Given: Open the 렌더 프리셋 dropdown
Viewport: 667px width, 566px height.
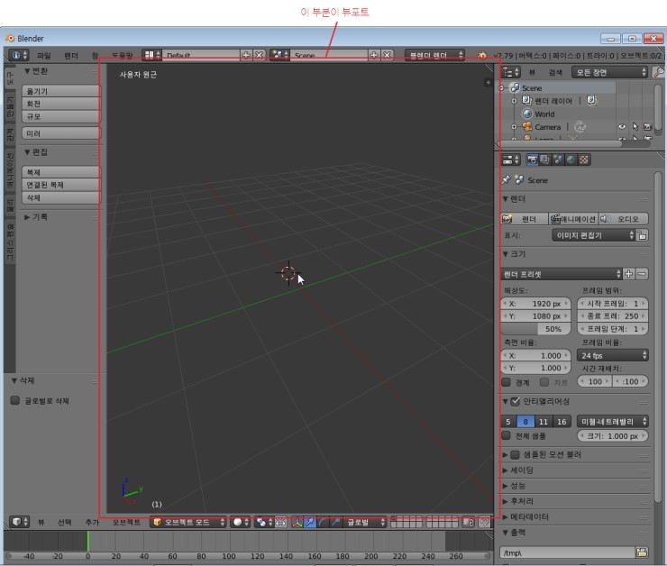Looking at the screenshot, I should 561,274.
